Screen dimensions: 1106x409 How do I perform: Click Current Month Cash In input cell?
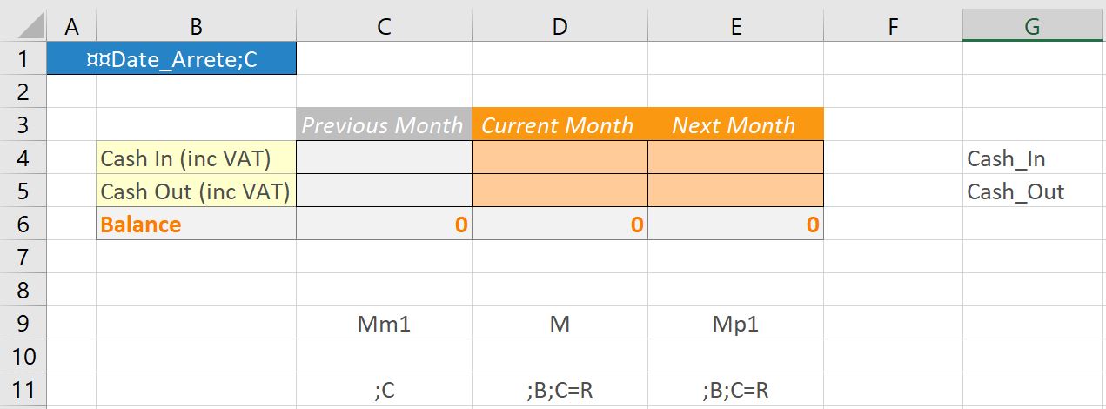560,158
